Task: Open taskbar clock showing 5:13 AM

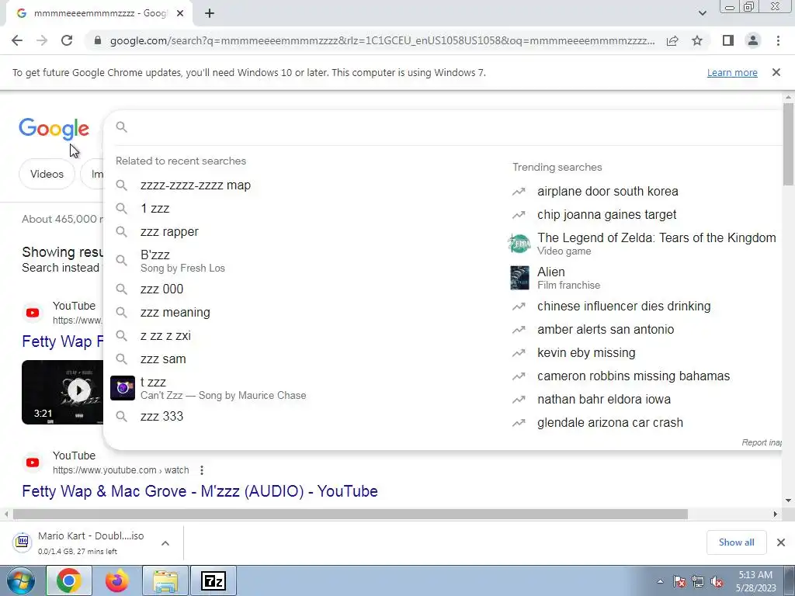Action: click(756, 581)
